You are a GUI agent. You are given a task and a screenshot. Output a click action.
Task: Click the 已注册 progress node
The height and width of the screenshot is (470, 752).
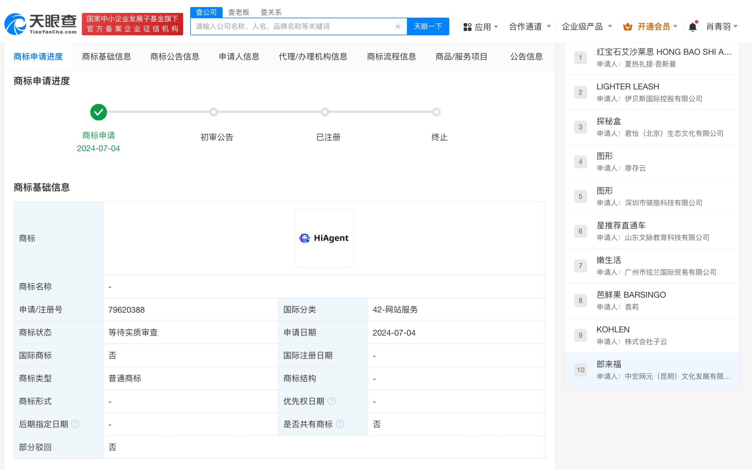[x=325, y=112]
